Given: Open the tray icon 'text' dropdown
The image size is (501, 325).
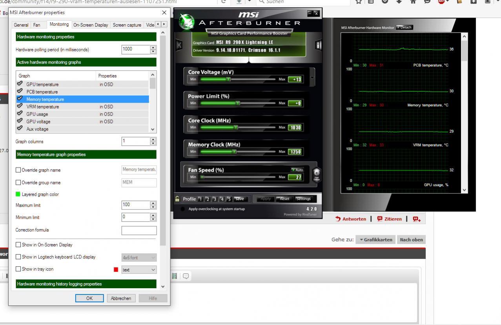Looking at the screenshot, I should [139, 270].
